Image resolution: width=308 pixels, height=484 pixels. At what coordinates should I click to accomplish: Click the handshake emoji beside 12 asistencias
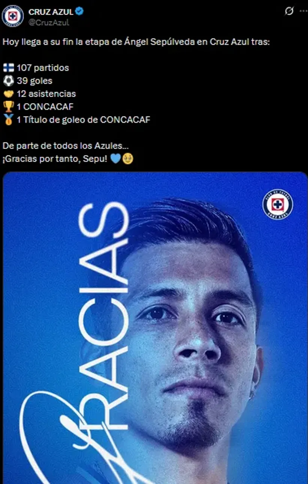pyautogui.click(x=9, y=94)
